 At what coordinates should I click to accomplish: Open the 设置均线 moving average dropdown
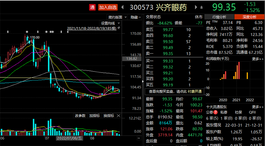109,23
